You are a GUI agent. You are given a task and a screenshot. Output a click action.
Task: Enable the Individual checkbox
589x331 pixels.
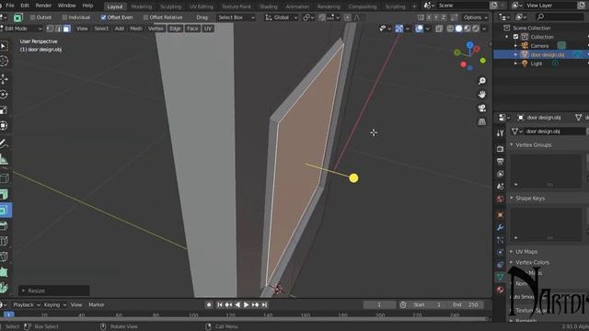tap(64, 17)
